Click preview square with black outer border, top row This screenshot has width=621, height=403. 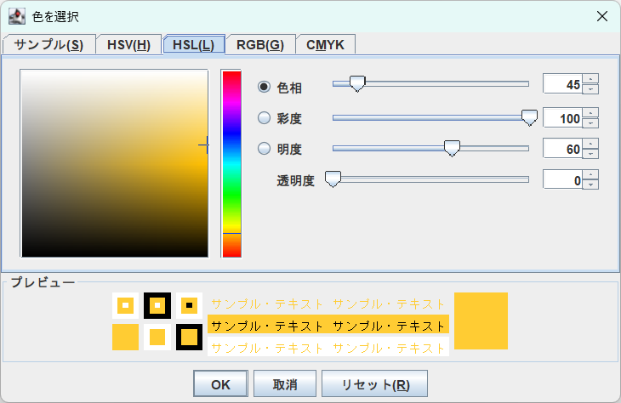coord(157,305)
